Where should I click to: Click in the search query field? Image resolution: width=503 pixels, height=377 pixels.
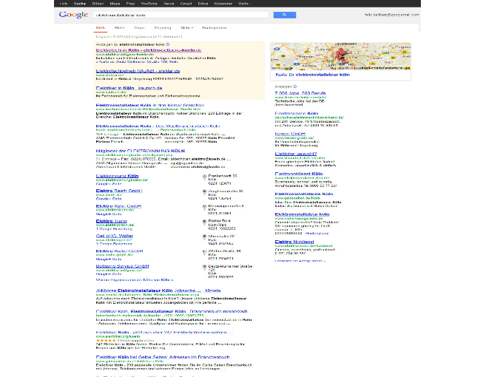pos(181,15)
